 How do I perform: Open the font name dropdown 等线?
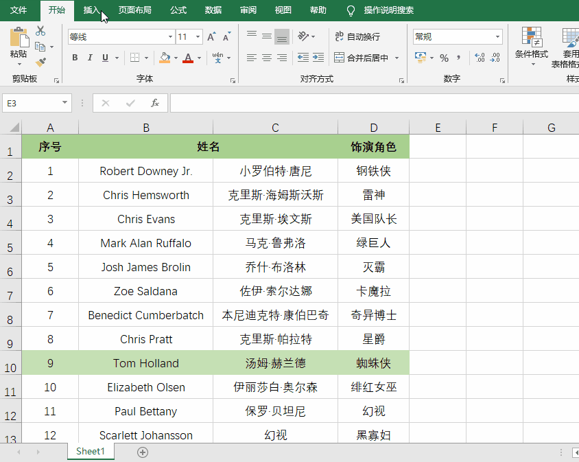[170, 36]
